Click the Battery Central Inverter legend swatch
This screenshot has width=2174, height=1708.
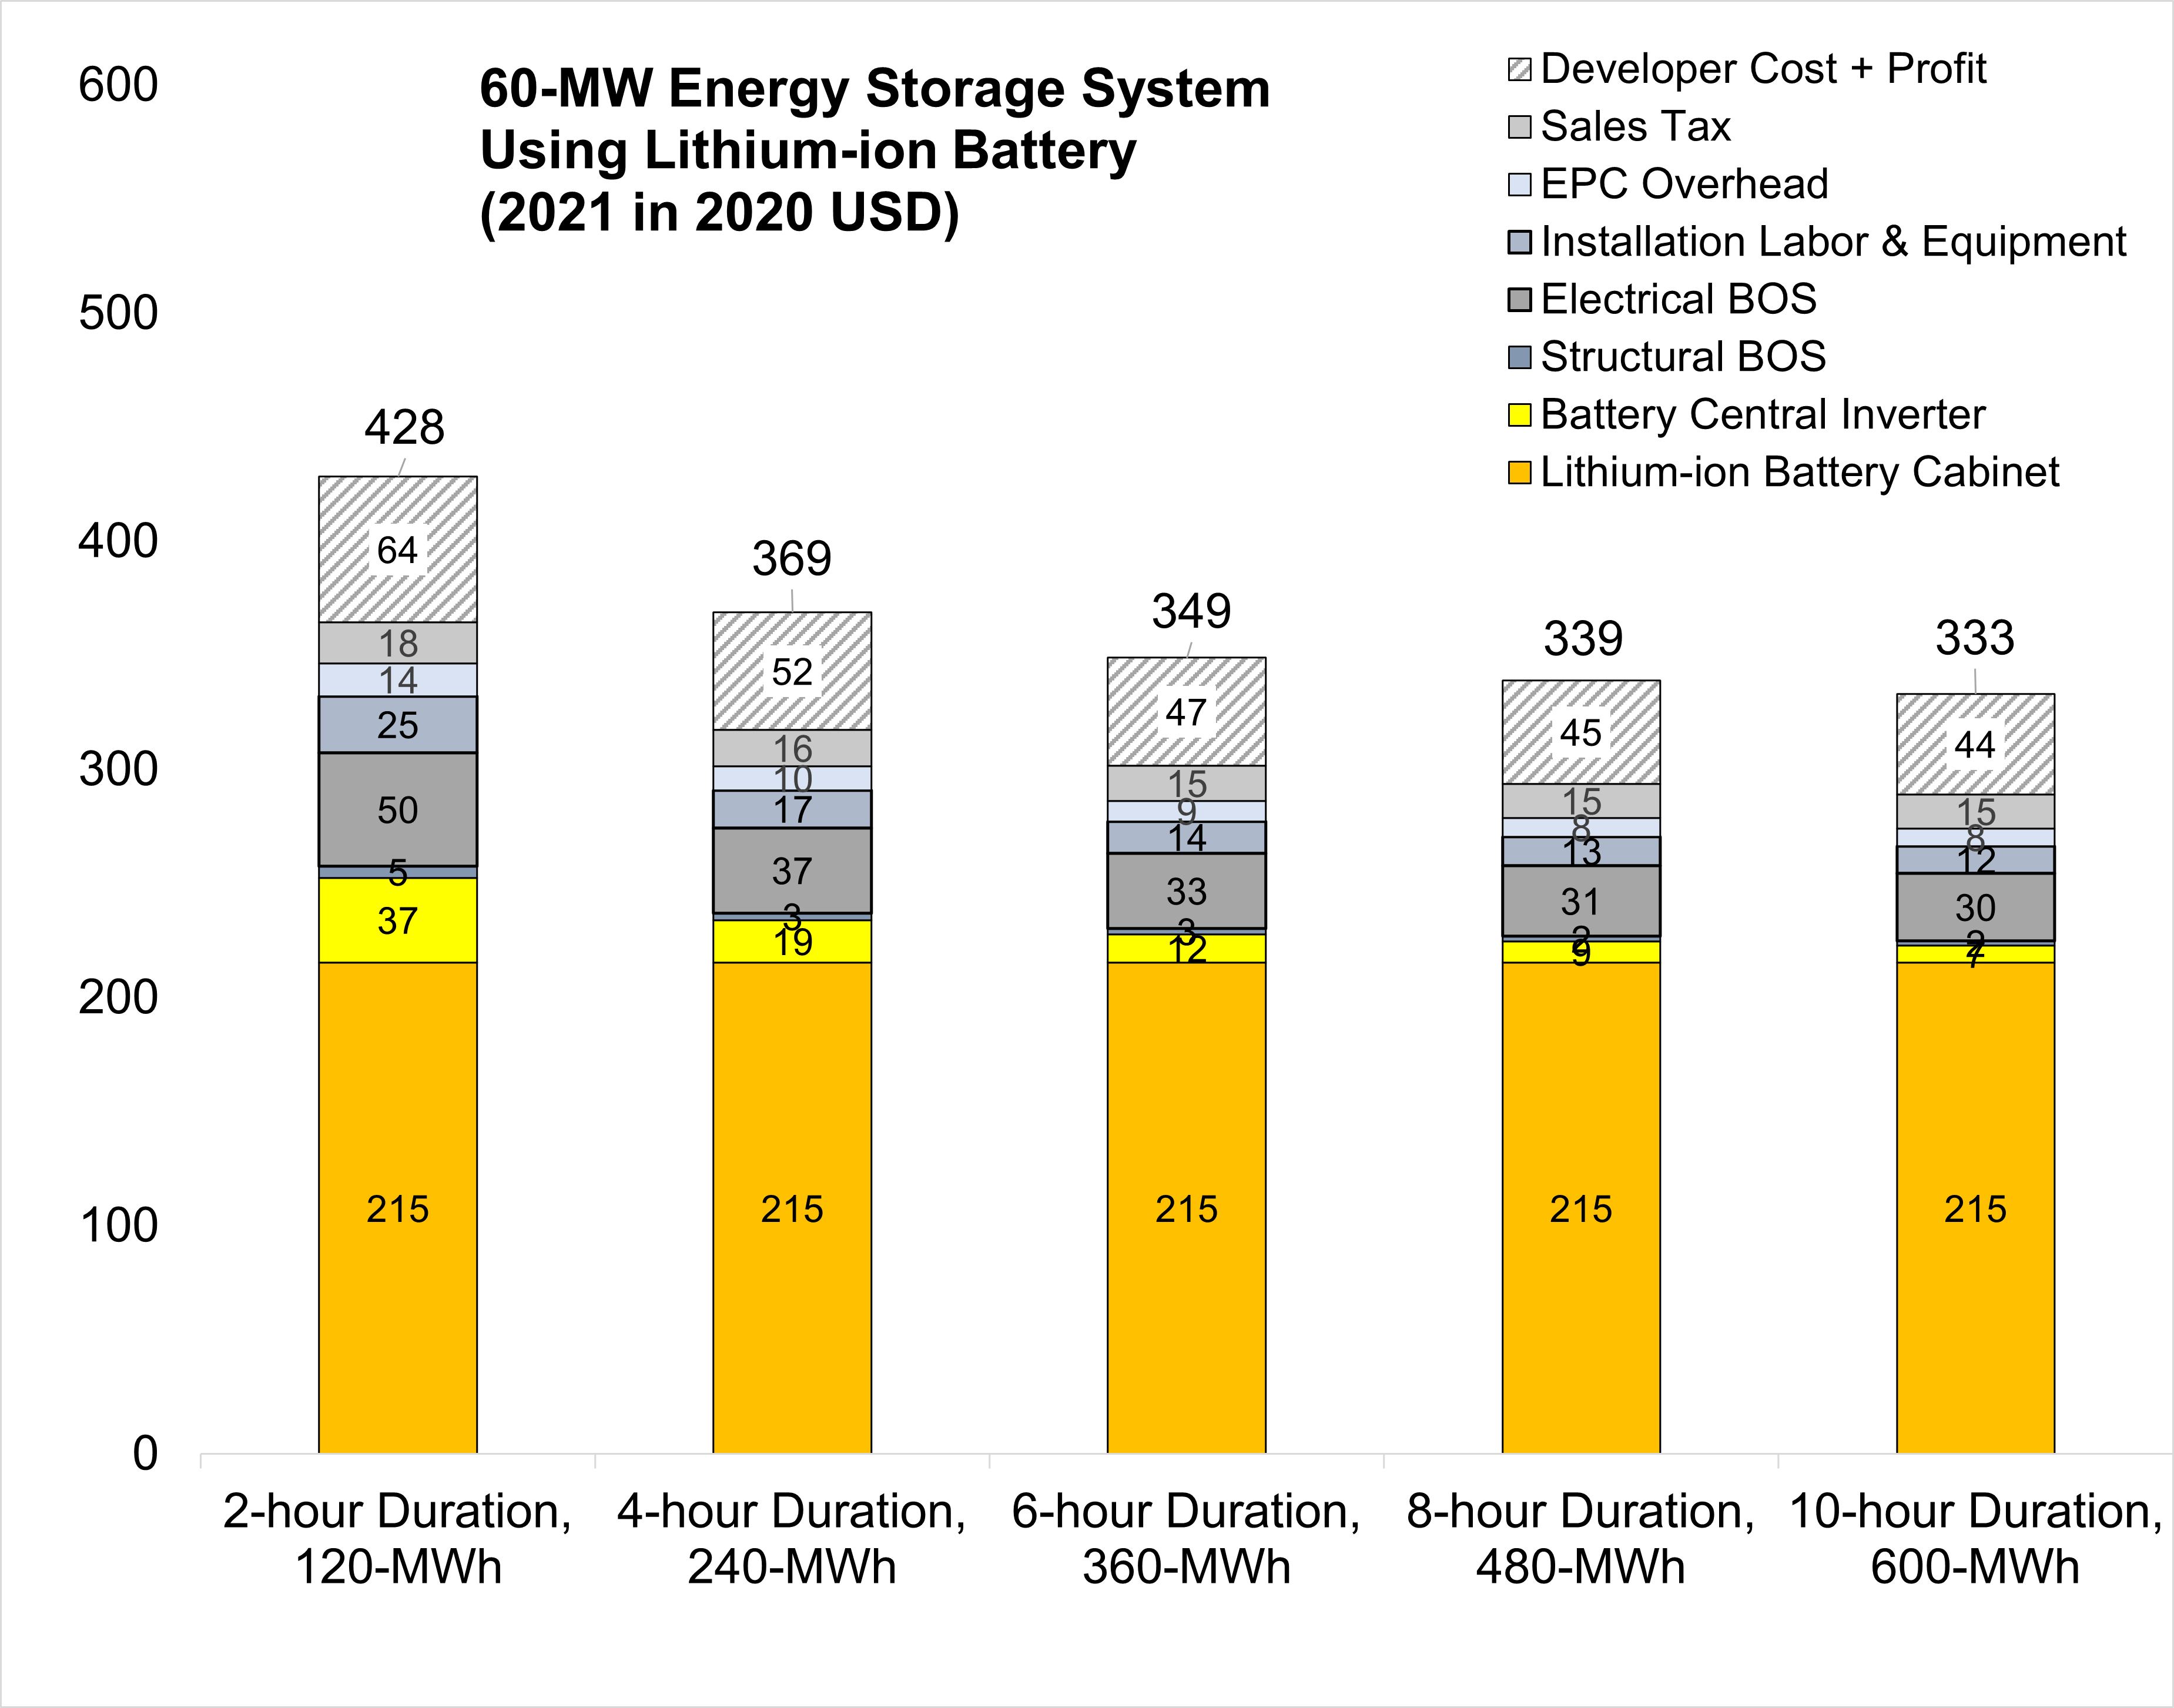click(1519, 415)
